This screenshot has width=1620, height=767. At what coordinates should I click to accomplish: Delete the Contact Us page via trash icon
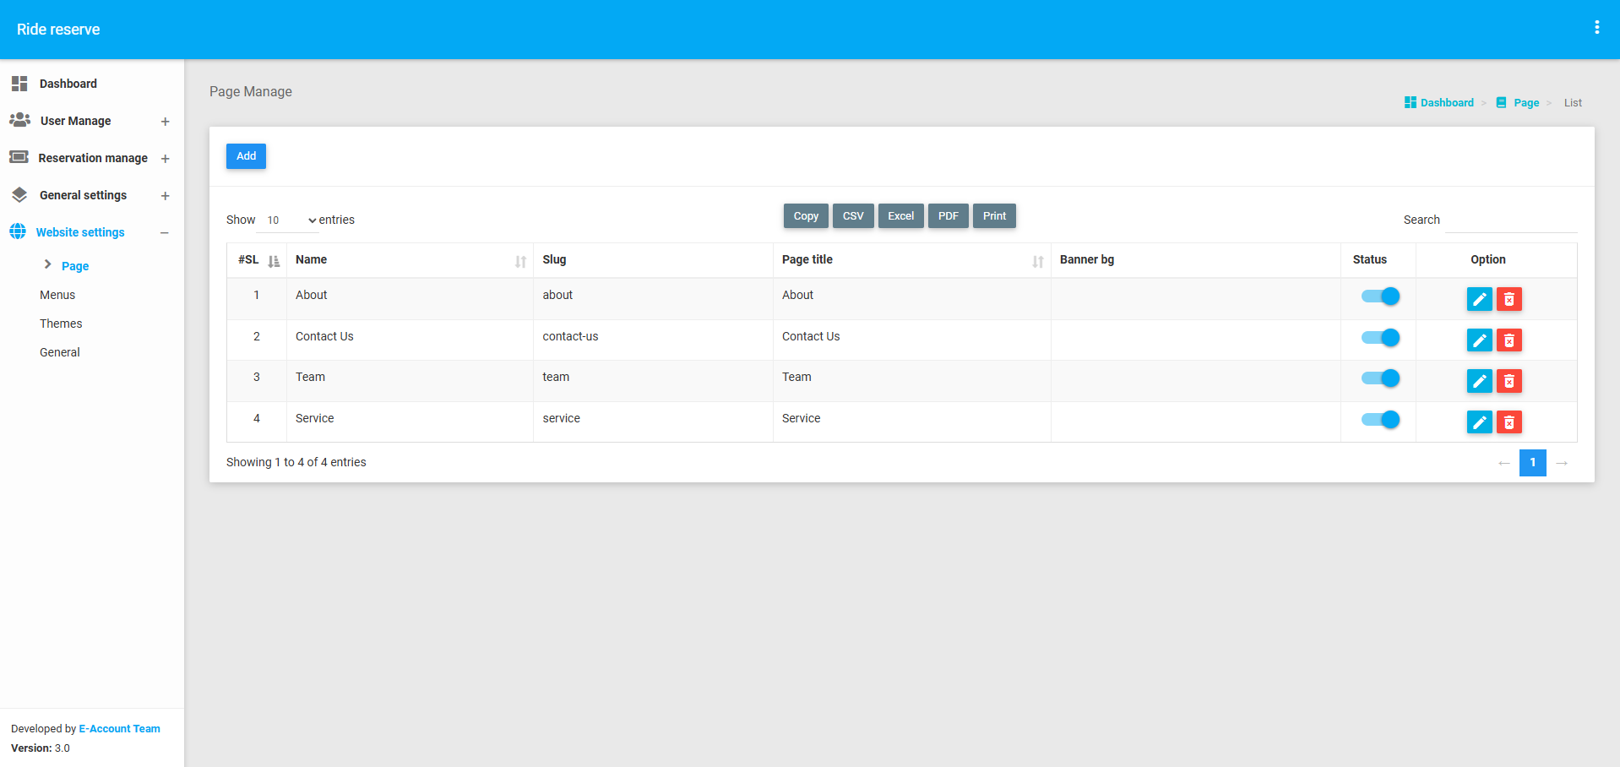point(1509,340)
